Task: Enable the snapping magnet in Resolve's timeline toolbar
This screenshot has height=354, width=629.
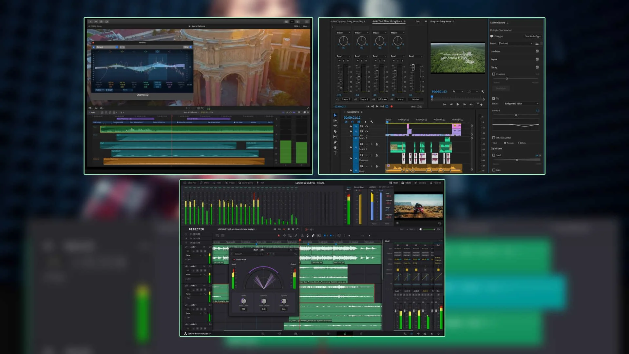Action: [x=307, y=236]
